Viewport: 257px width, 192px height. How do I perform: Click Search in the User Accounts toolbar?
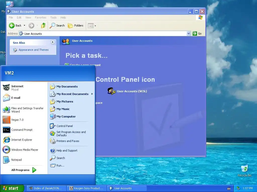tap(57, 25)
